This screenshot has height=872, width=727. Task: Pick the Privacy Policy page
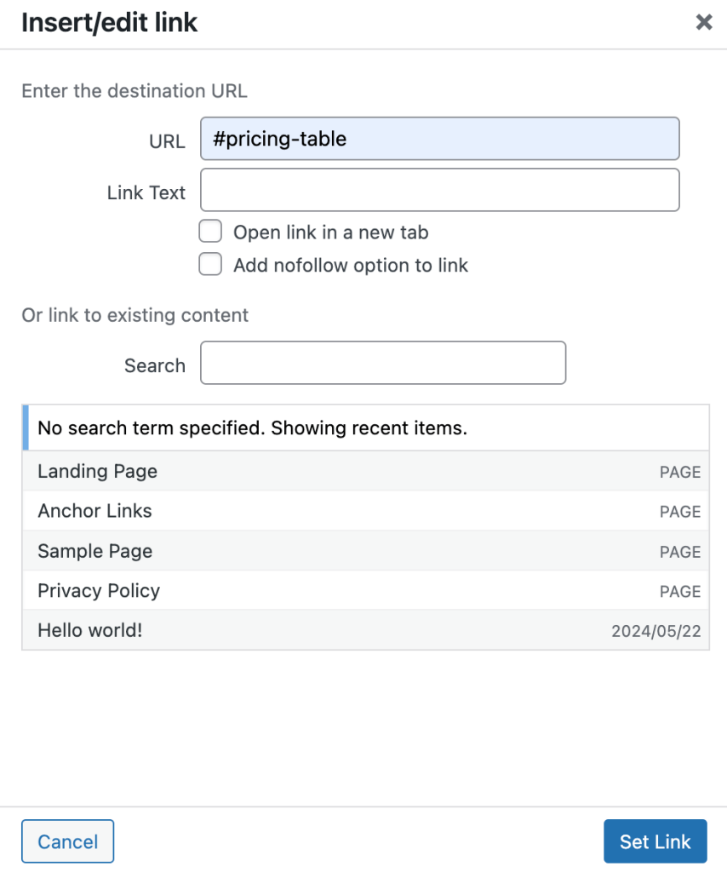99,590
